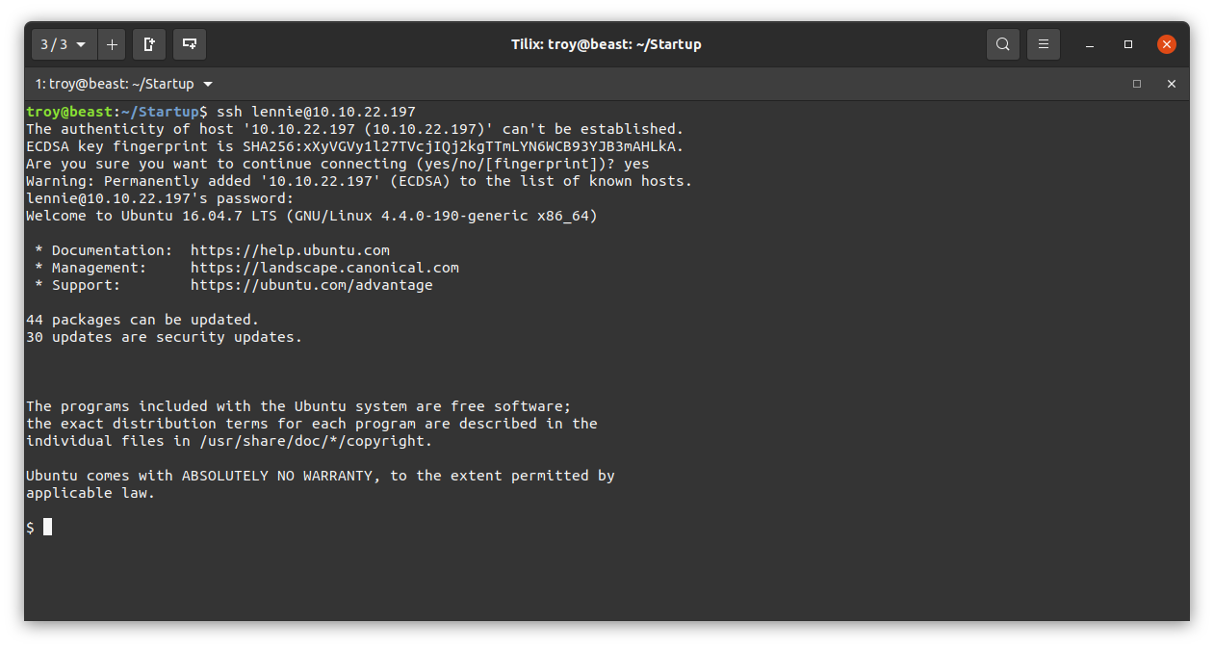Maximize the terminal pane
Image resolution: width=1214 pixels, height=648 pixels.
coord(1137,84)
